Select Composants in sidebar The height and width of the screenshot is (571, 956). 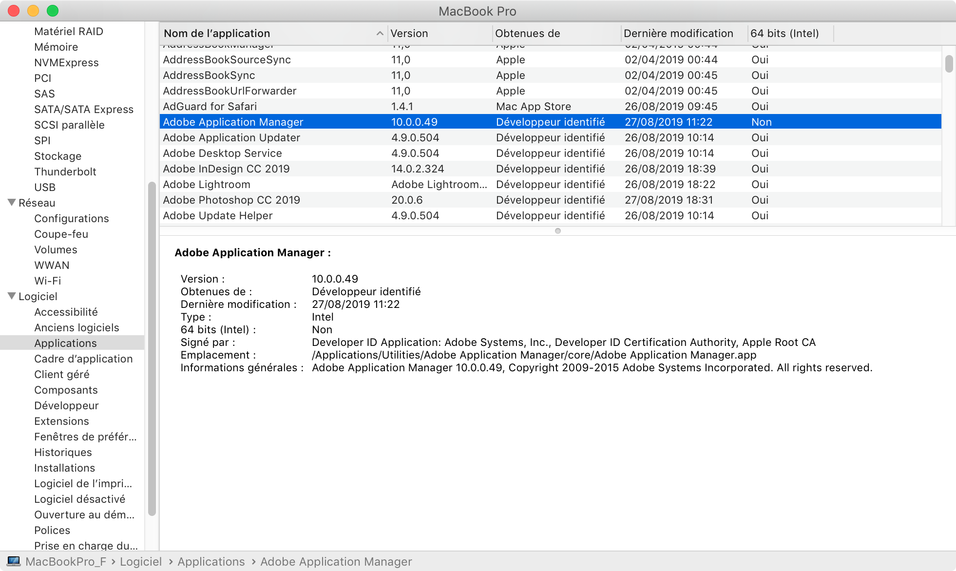pyautogui.click(x=66, y=390)
